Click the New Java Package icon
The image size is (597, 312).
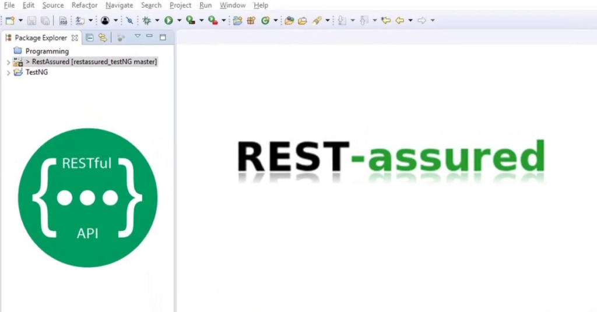251,20
